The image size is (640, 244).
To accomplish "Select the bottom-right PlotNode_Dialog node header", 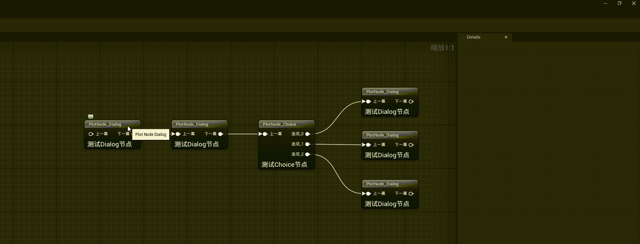I will click(390, 184).
